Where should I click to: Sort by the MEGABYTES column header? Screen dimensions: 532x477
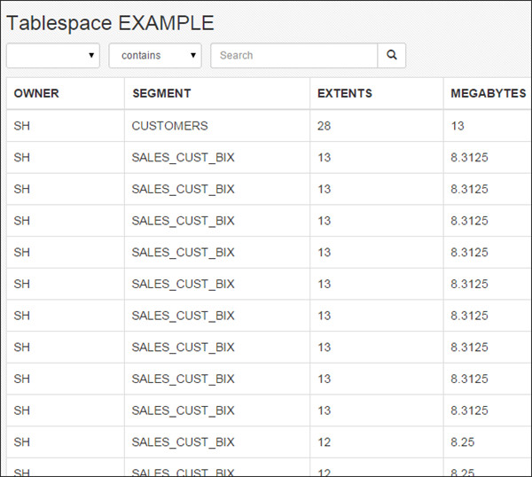[x=488, y=93]
